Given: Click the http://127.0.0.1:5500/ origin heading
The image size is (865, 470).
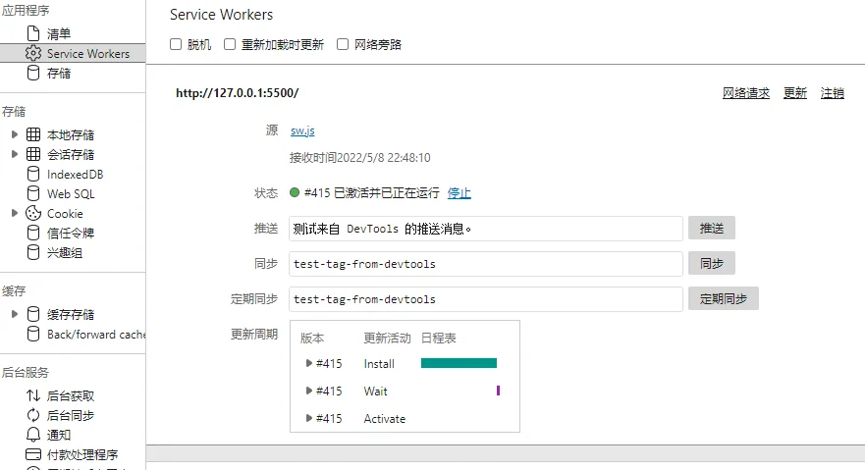Looking at the screenshot, I should 238,92.
